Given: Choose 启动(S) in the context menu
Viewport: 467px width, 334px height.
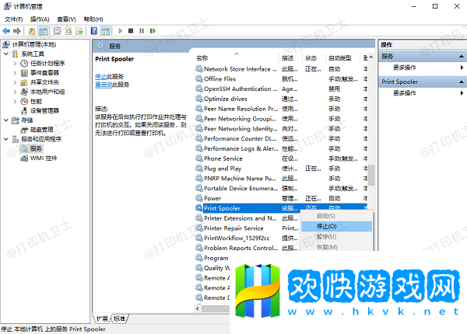Looking at the screenshot, I should (x=336, y=216).
